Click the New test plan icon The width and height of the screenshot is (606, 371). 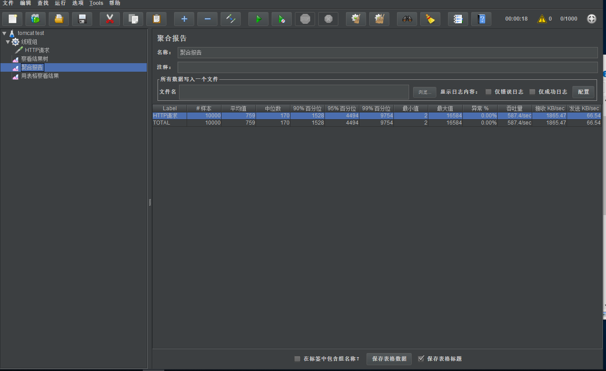tap(12, 19)
